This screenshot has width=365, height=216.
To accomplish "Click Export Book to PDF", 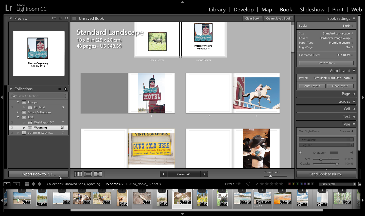I will pos(38,174).
